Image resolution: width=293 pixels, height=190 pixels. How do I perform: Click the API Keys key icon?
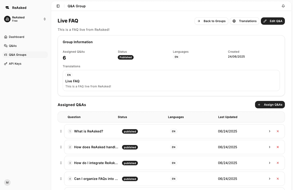coord(5,63)
